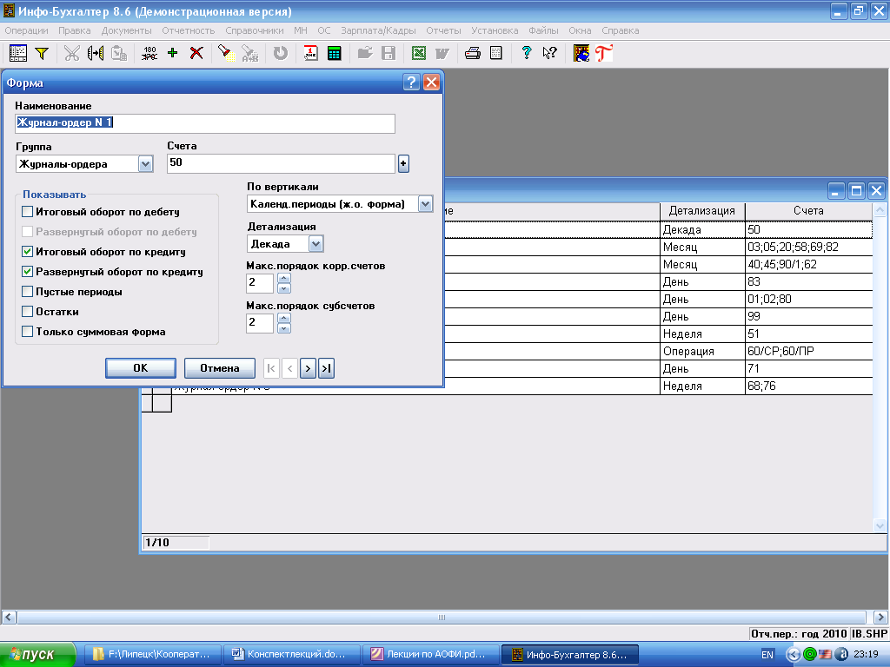
Task: Enable the Остатки checkbox
Action: pos(27,312)
